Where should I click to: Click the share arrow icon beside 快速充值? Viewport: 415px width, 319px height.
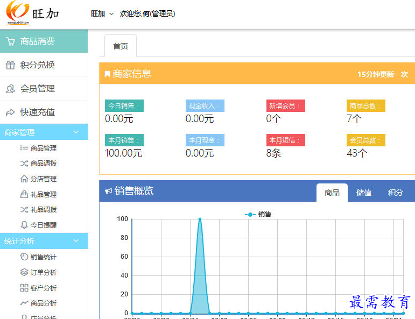pyautogui.click(x=10, y=112)
